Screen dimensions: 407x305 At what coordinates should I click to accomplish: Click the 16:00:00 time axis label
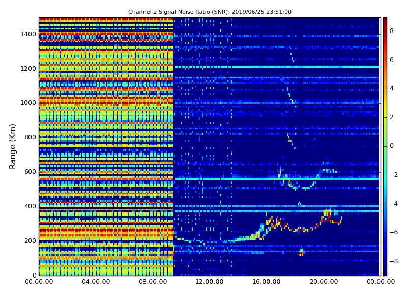(267, 282)
